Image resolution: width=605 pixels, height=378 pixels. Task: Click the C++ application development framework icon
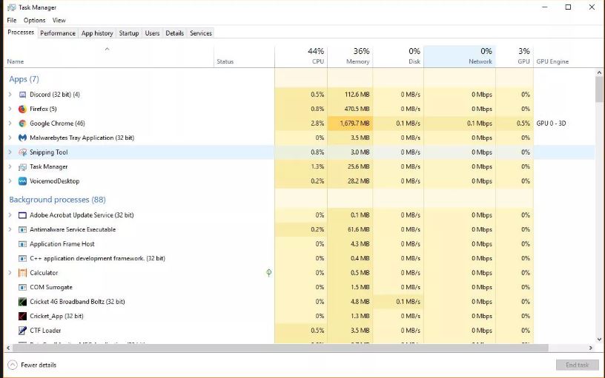[22, 259]
